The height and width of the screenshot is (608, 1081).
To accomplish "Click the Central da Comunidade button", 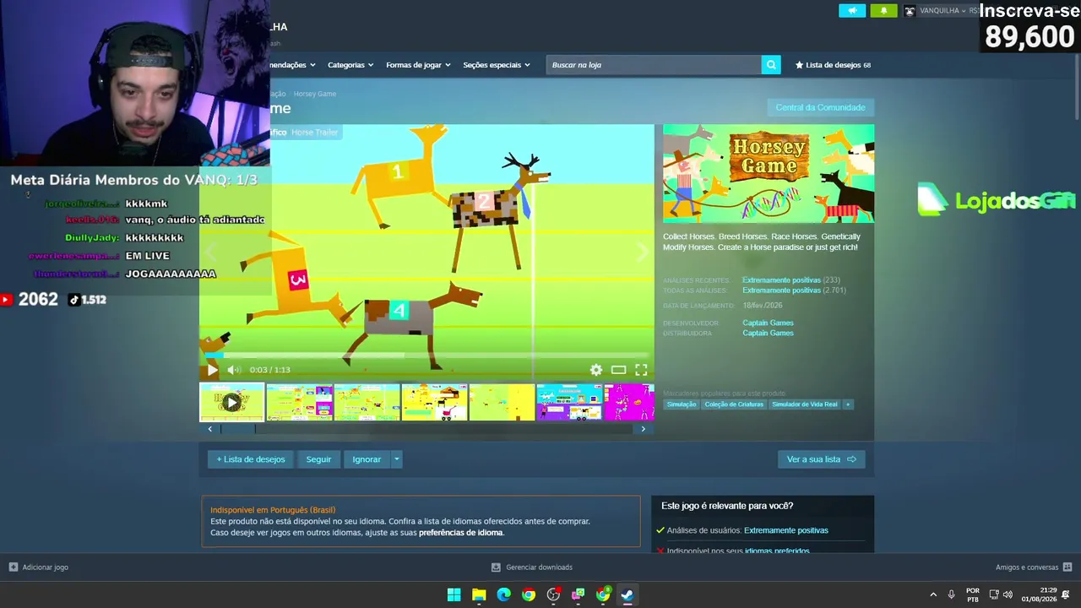I will pyautogui.click(x=821, y=107).
